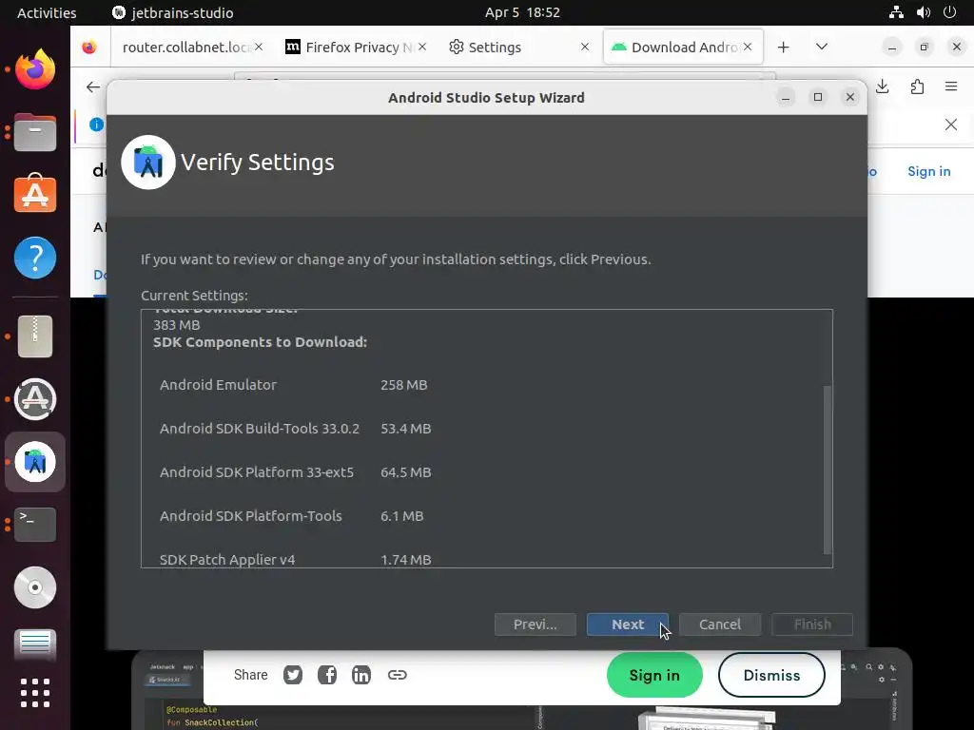Viewport: 974px width, 730px height.
Task: Select SDK Patch Applier v4 row
Action: point(296,559)
